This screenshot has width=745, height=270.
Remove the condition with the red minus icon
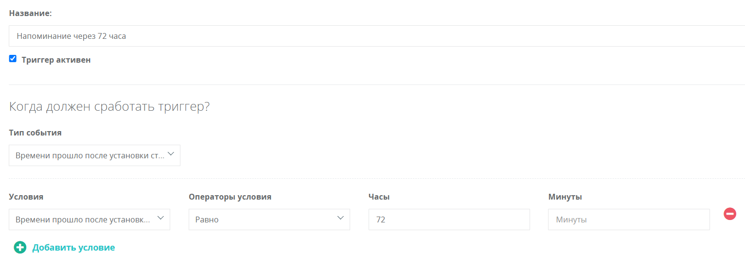point(730,214)
